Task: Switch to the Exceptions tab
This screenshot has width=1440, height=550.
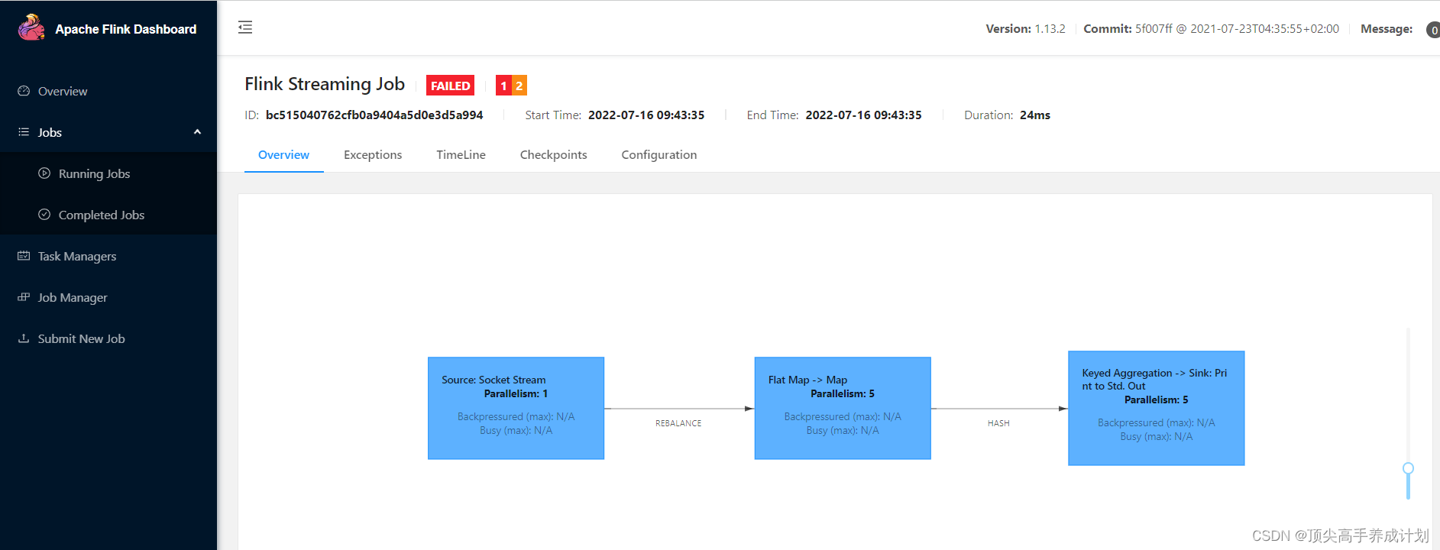Action: pyautogui.click(x=373, y=154)
